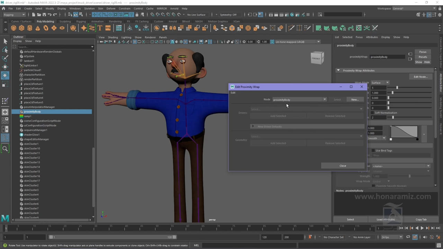Create a polygon cylinder from the shelf
This screenshot has height=249, width=443.
click(30, 28)
